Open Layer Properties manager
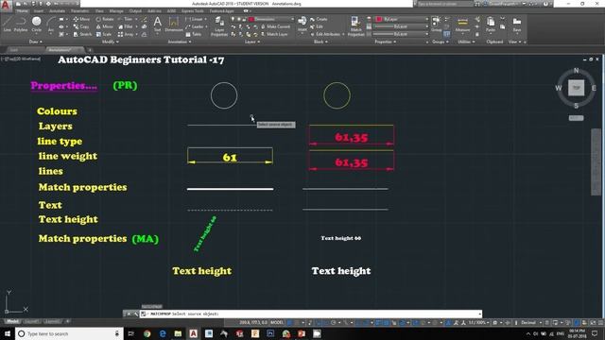605x340 pixels. 219,26
